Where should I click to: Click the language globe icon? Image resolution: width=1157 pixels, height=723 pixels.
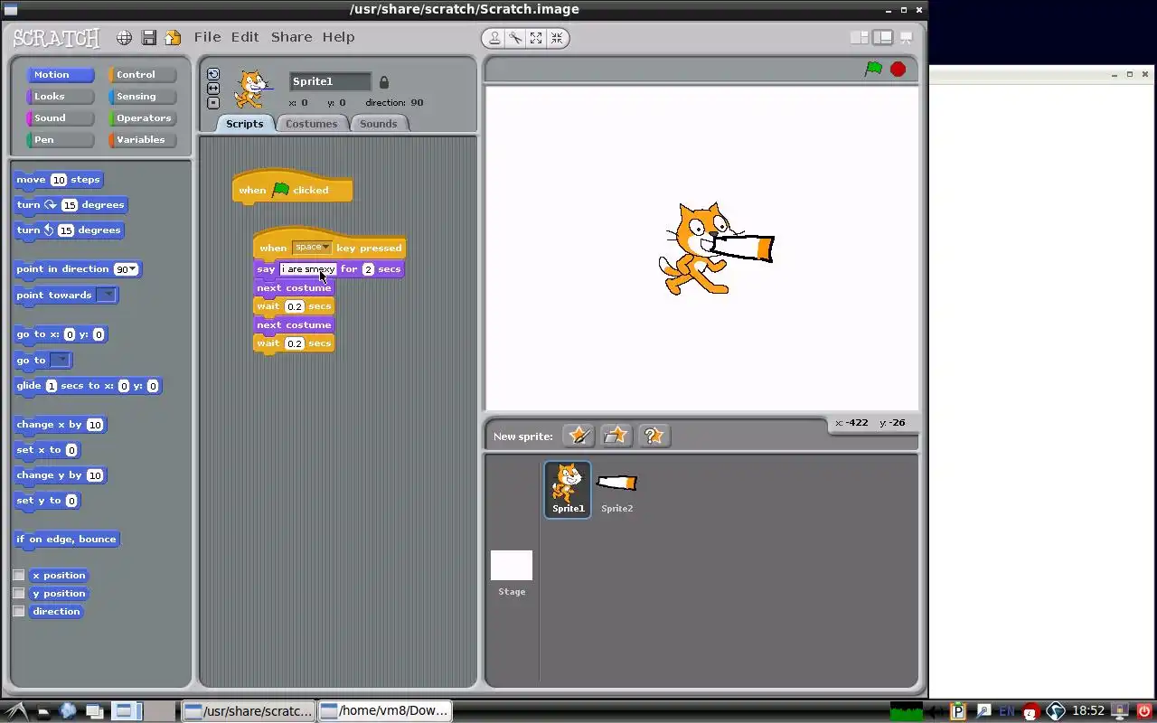[x=125, y=38]
